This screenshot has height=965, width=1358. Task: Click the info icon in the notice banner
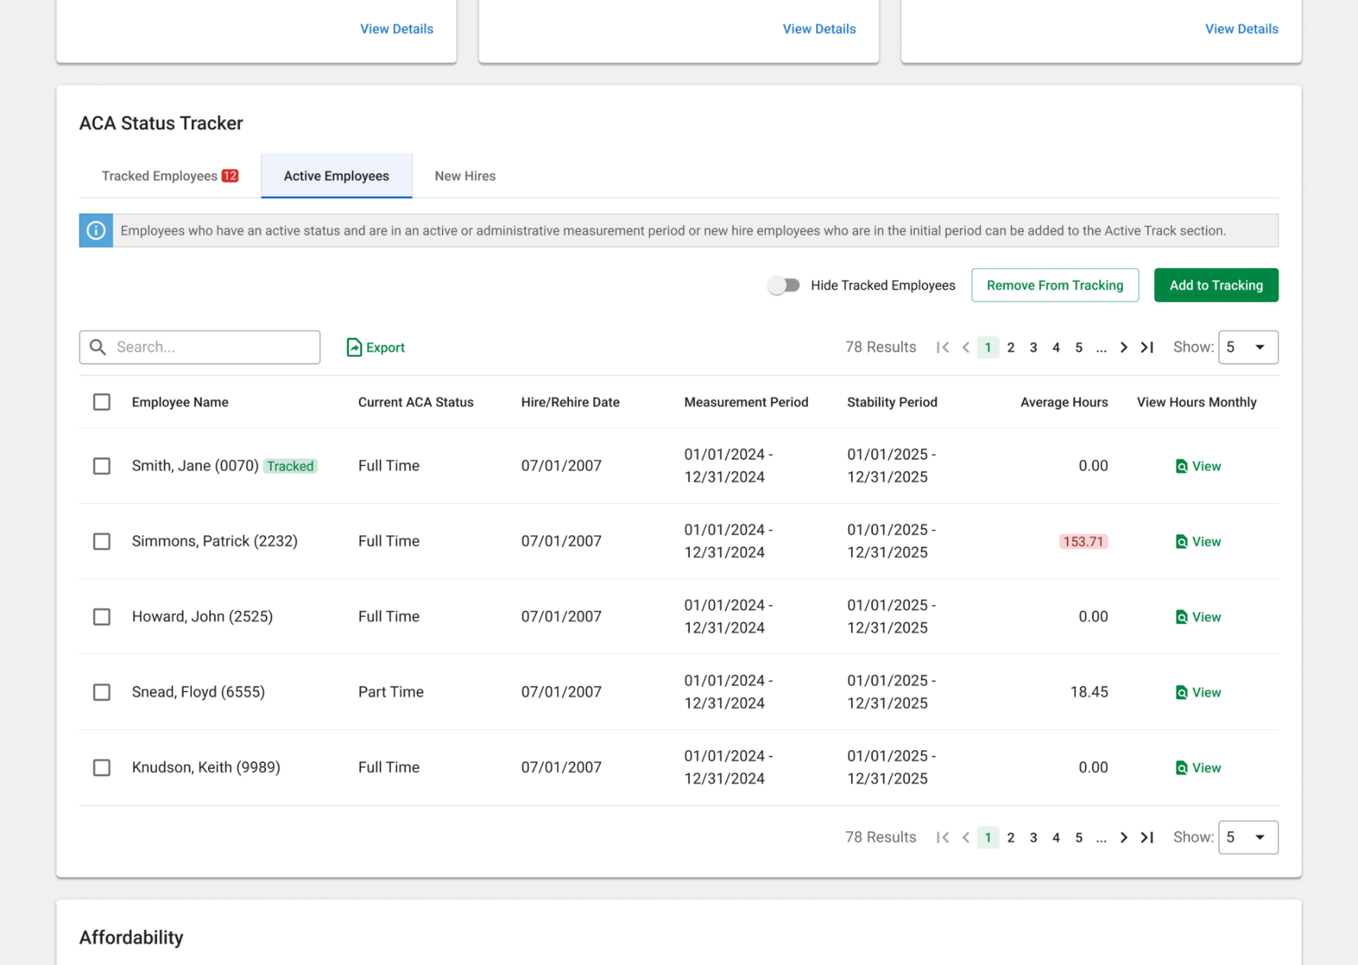[x=96, y=231]
